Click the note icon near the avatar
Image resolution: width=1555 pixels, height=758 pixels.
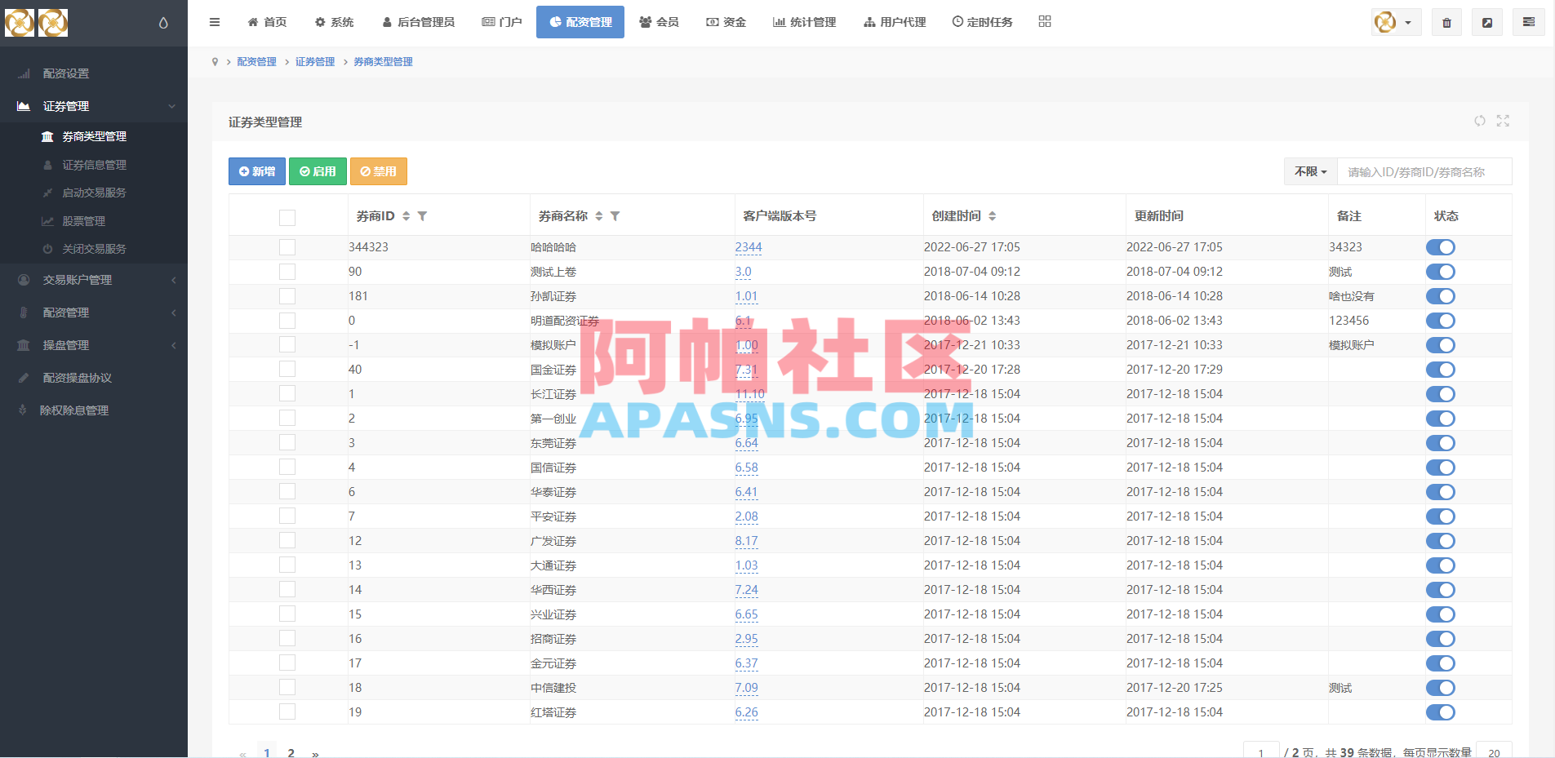pyautogui.click(x=1487, y=21)
